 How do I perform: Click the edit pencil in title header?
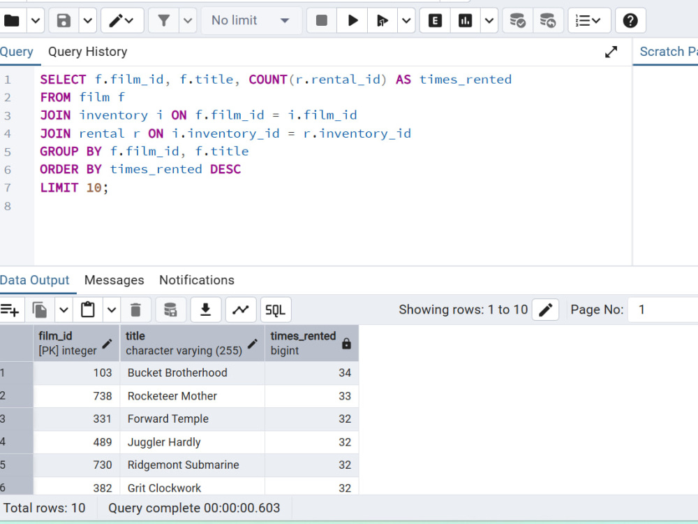(253, 344)
